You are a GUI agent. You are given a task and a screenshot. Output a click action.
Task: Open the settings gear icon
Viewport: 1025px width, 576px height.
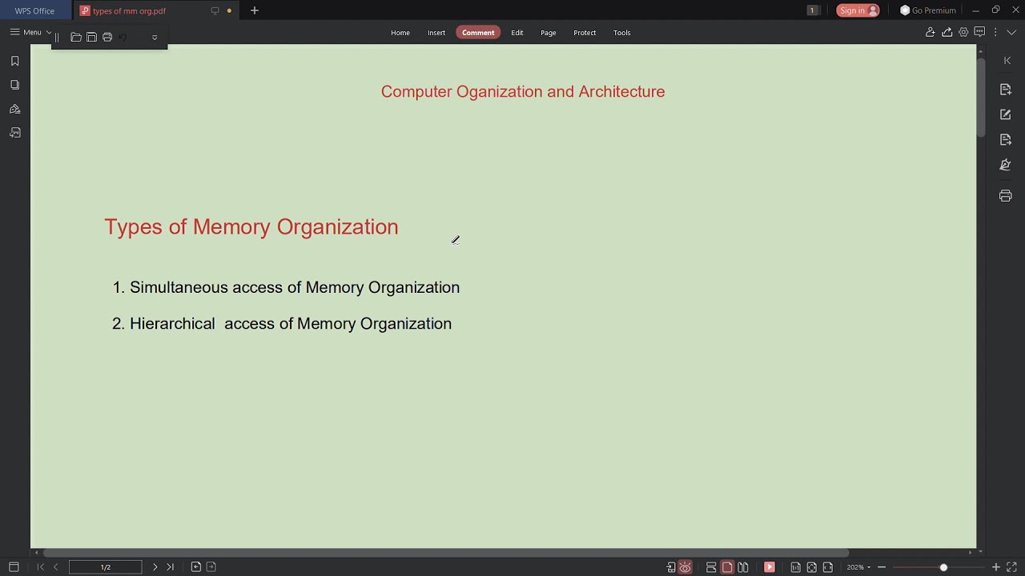click(963, 33)
